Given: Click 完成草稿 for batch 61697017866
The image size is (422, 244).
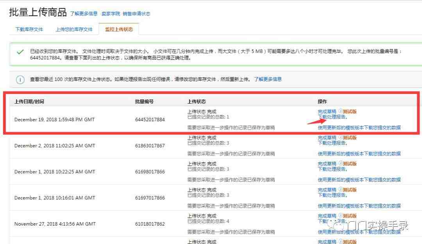Looking at the screenshot, I should [327, 190].
